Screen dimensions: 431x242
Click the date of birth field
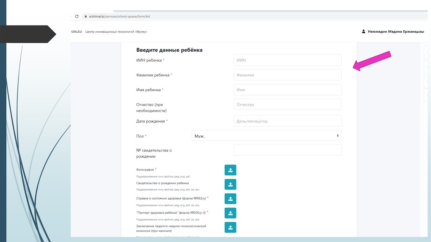click(x=288, y=121)
